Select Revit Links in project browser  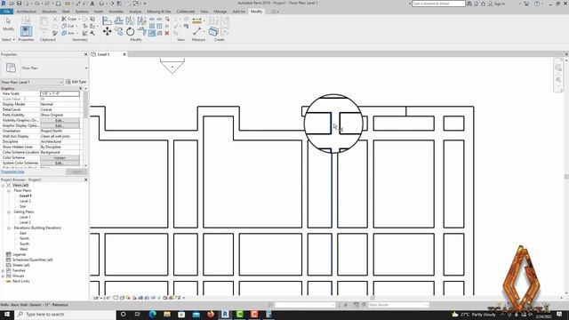pyautogui.click(x=21, y=281)
